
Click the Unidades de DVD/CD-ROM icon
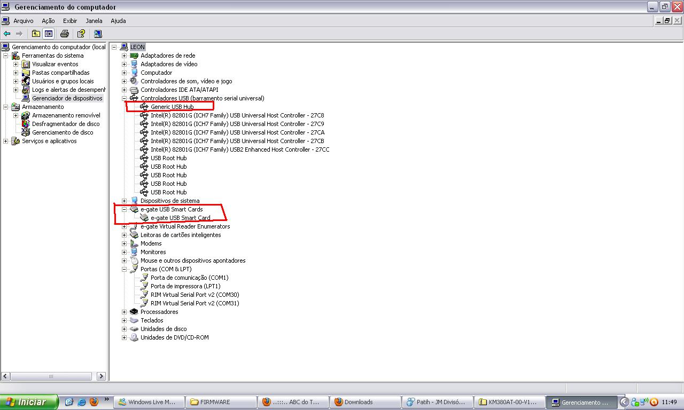pos(134,337)
